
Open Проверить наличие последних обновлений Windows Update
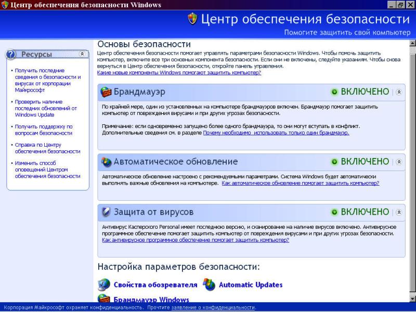click(46, 108)
